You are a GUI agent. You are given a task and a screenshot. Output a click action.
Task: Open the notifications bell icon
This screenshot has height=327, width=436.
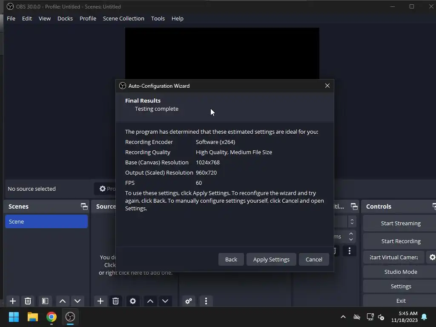(x=424, y=317)
